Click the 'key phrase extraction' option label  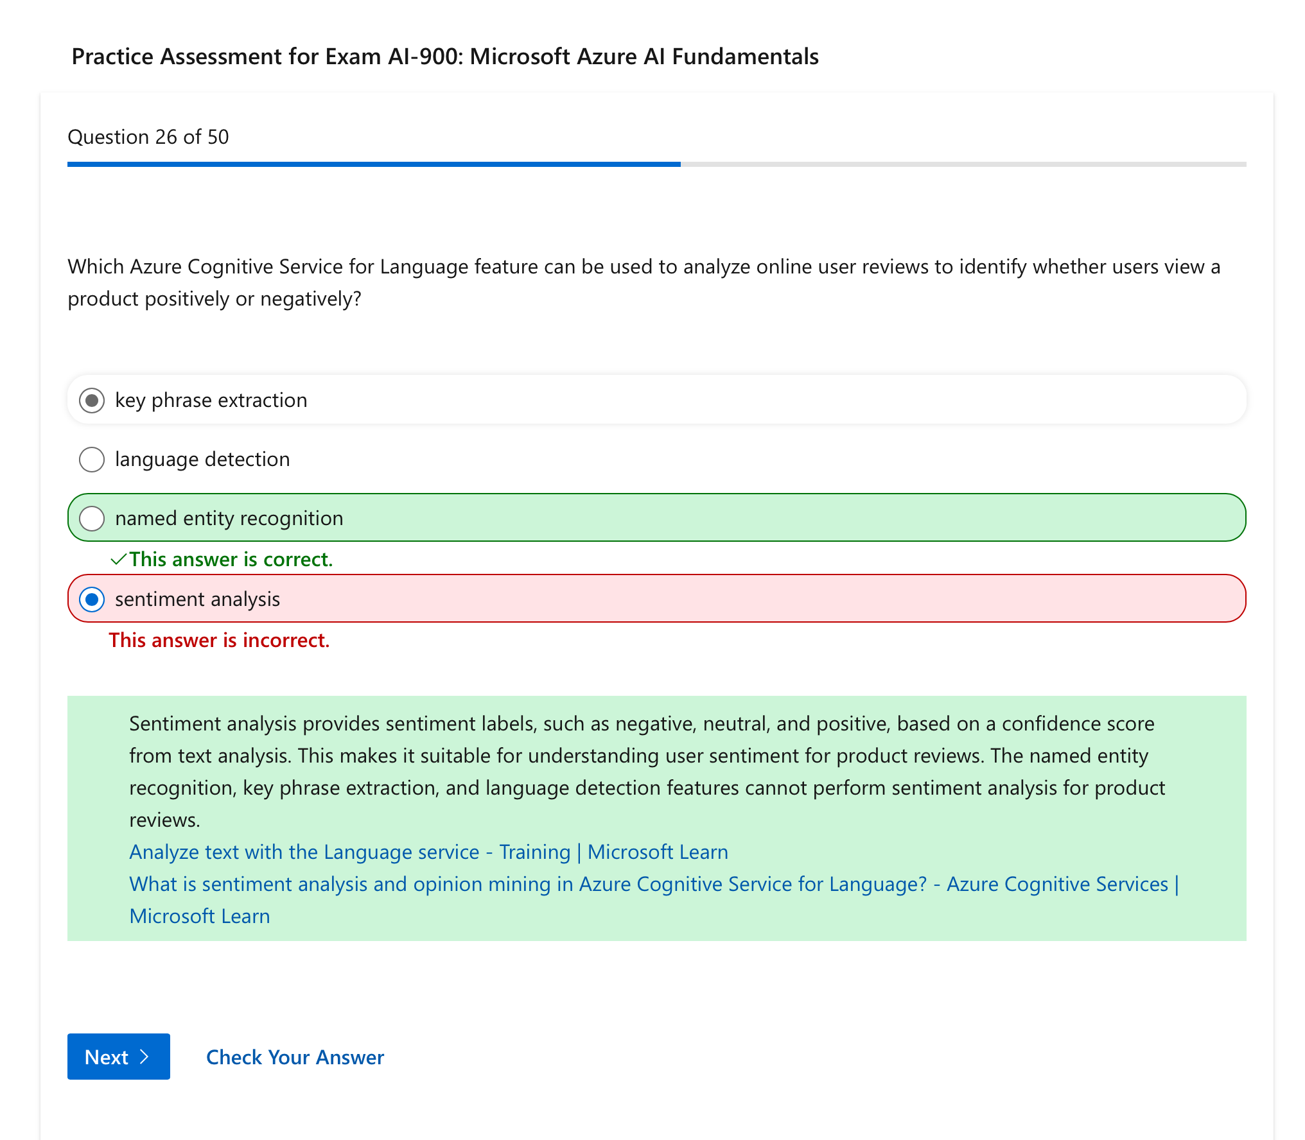tap(211, 401)
